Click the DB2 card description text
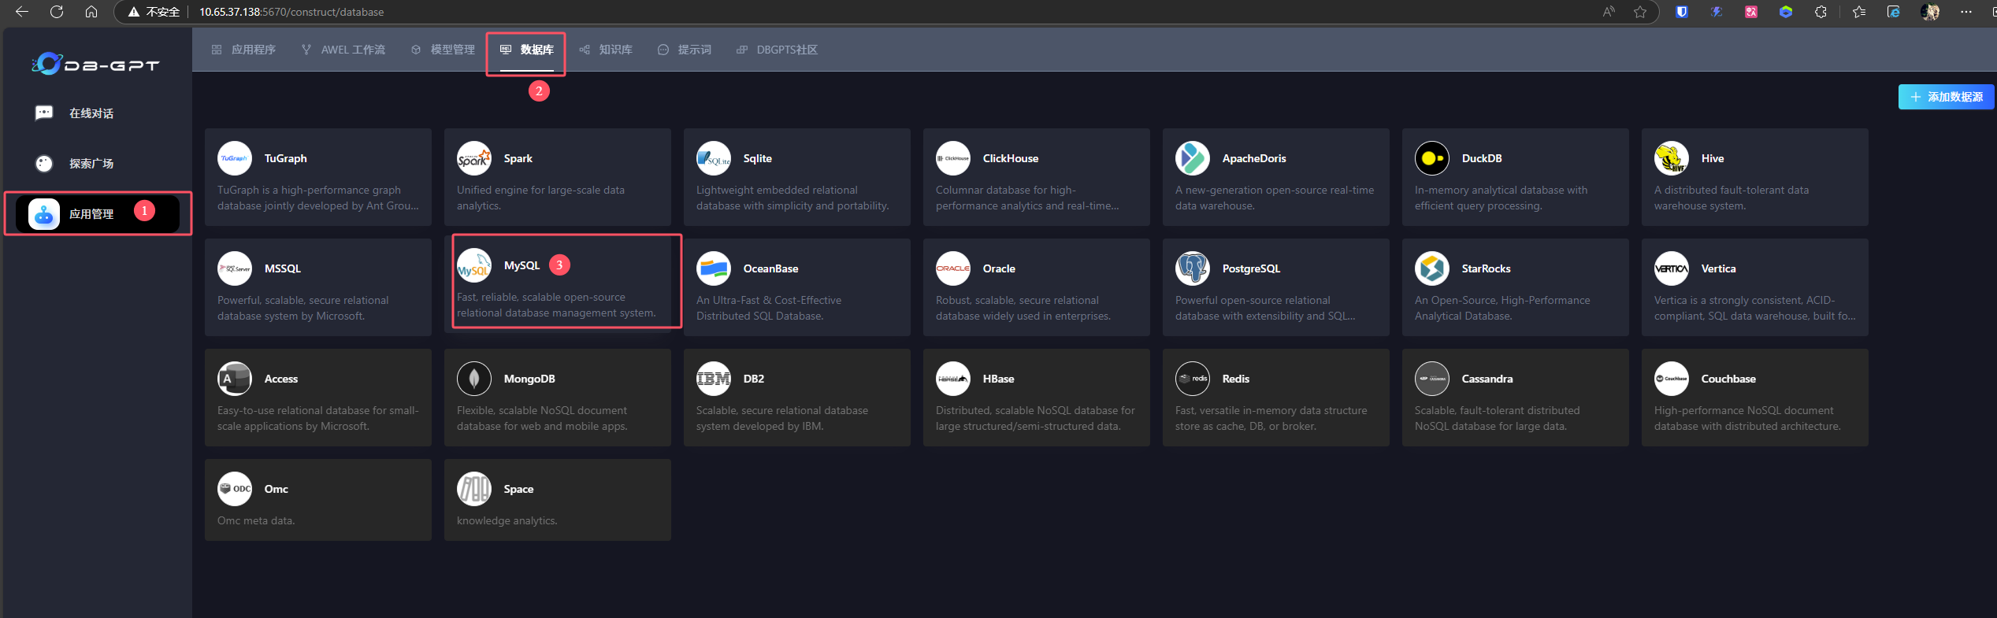The image size is (1997, 618). tap(782, 418)
